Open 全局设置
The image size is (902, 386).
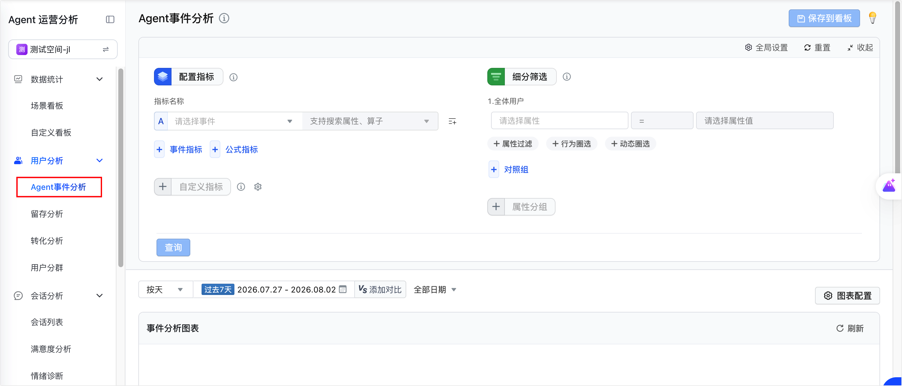point(766,48)
